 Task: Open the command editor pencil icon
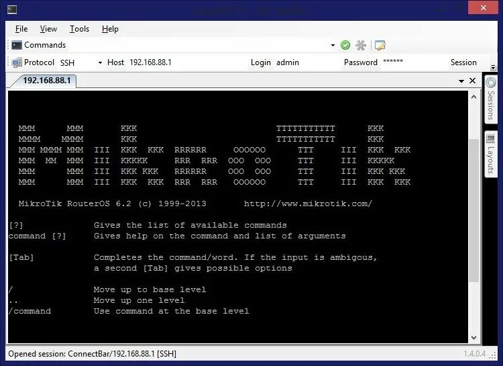pos(380,45)
